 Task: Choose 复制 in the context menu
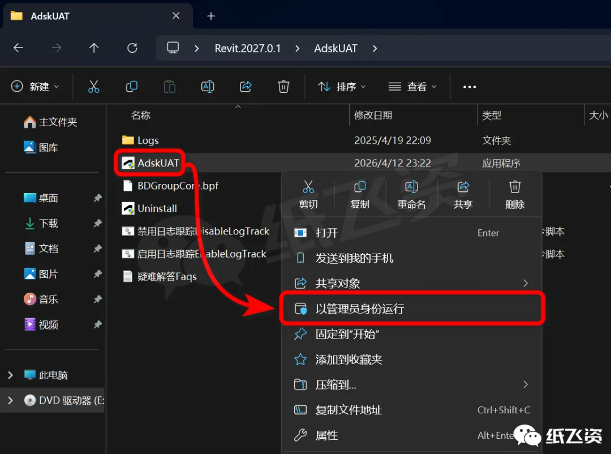pos(360,195)
